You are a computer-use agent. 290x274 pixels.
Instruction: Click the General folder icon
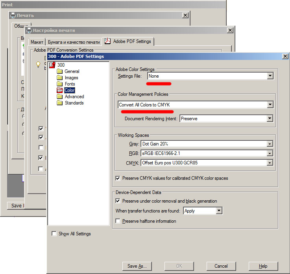pyautogui.click(x=59, y=71)
